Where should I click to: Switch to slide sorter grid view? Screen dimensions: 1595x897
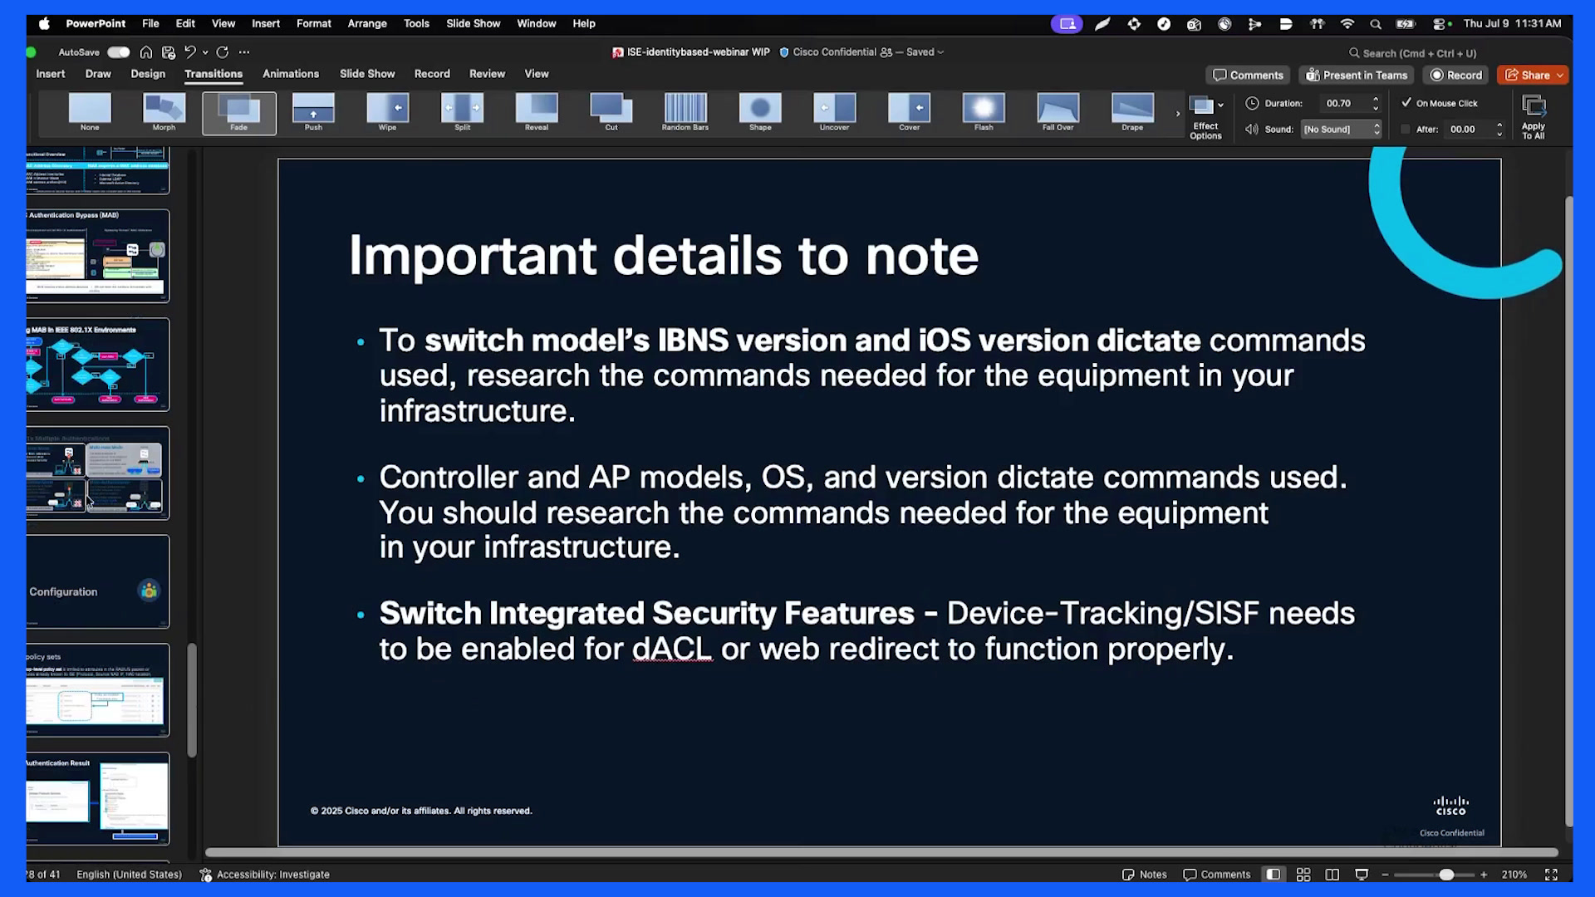pos(1303,875)
